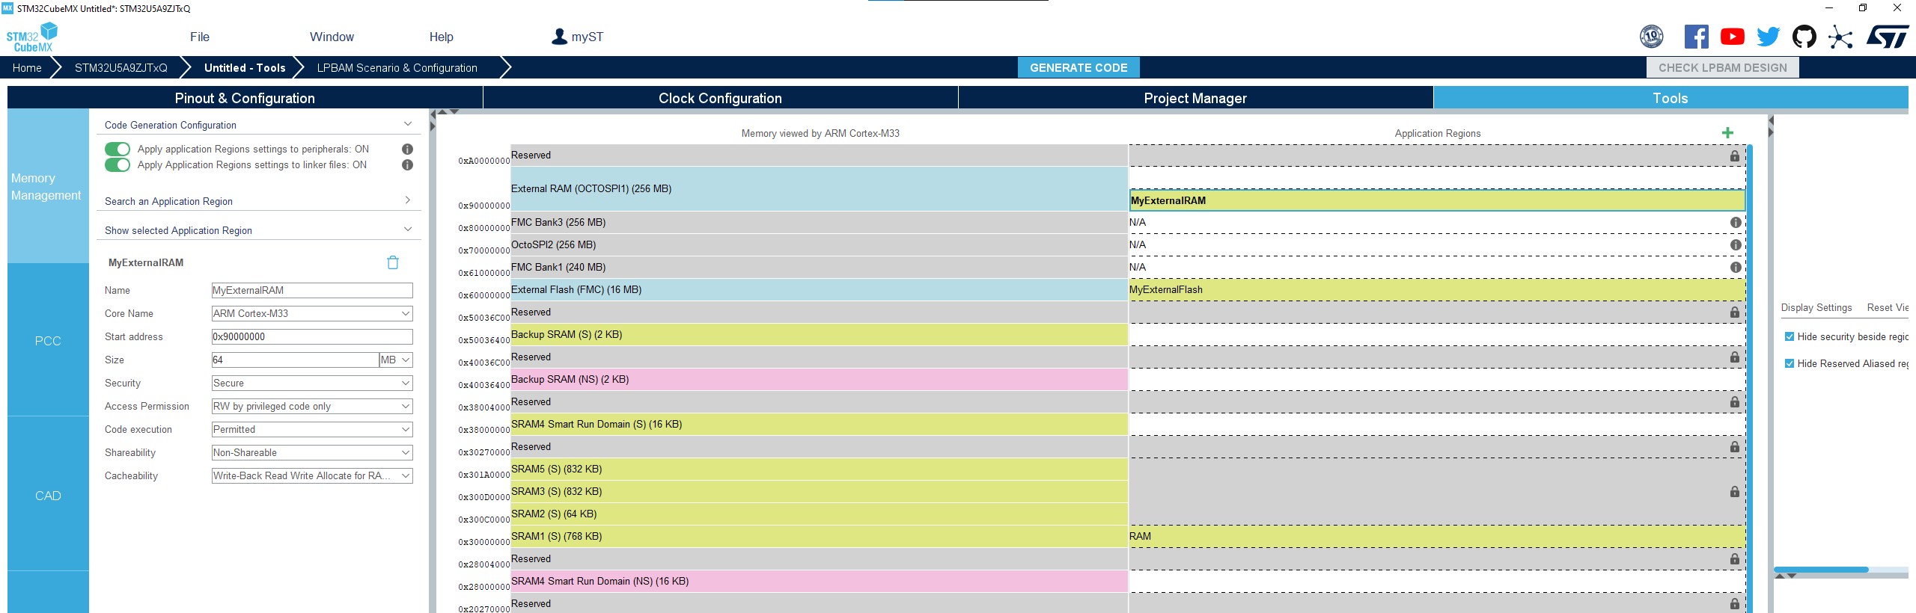
Task: Click horizontal scrollbar under Display Settings panel
Action: (1821, 570)
